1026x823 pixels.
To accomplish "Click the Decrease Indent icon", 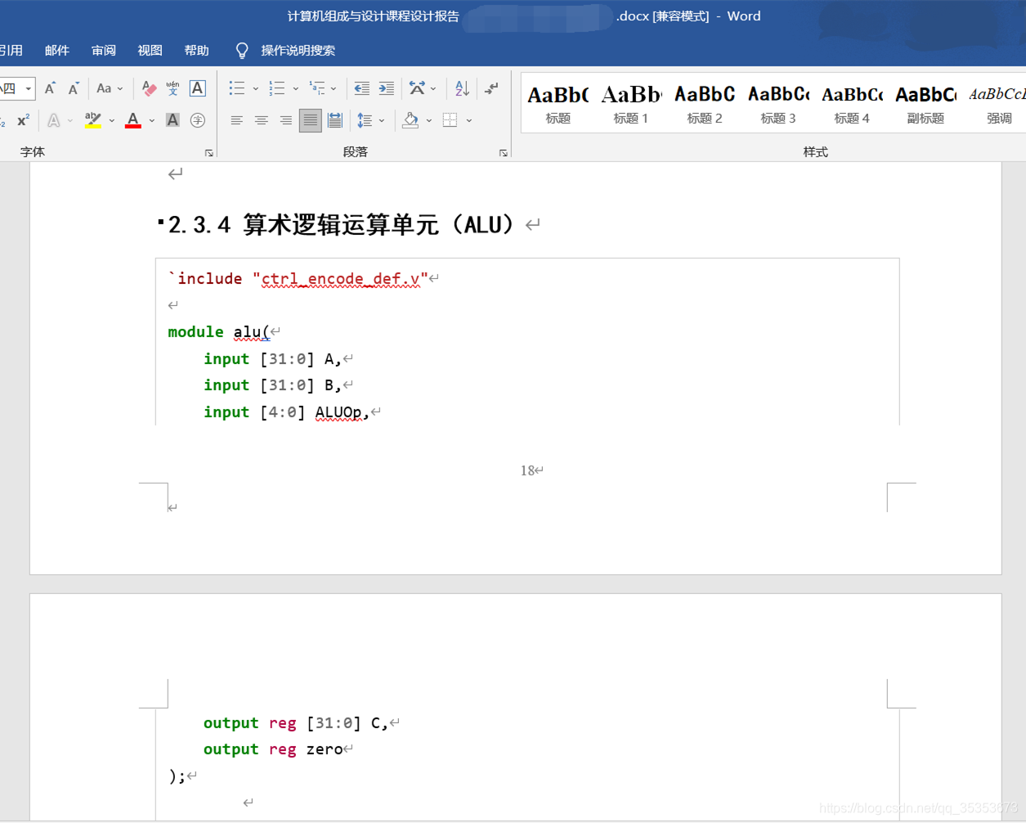I will point(361,88).
